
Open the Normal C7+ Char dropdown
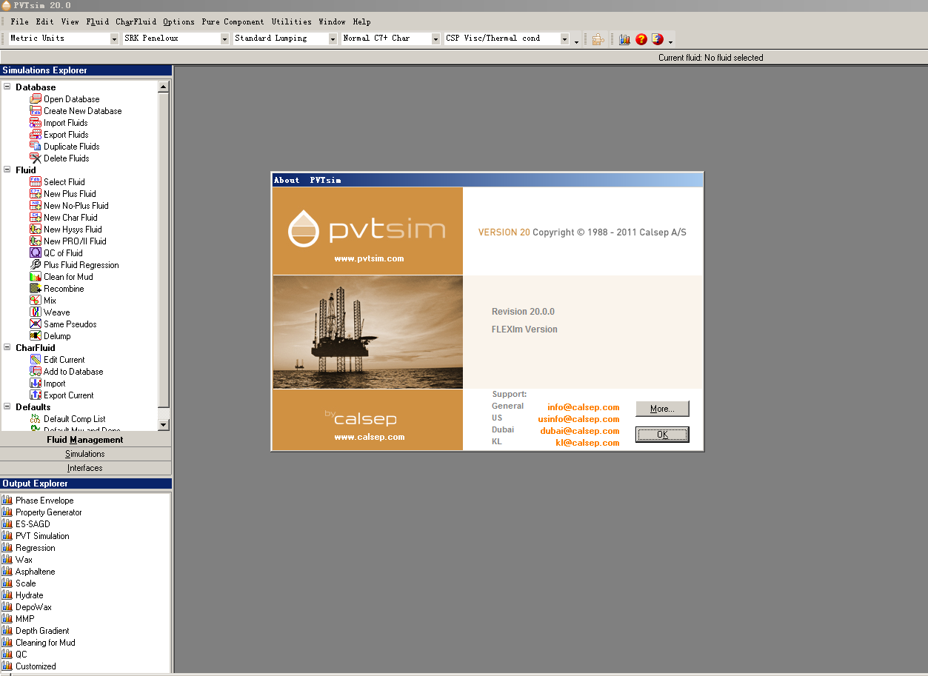pos(436,39)
